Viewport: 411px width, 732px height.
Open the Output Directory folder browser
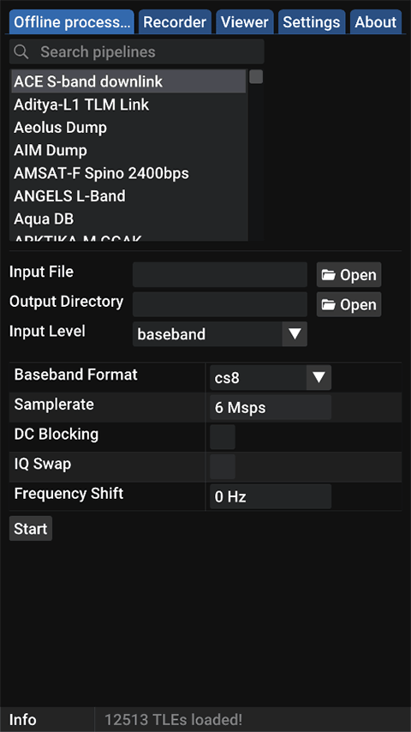pos(349,305)
